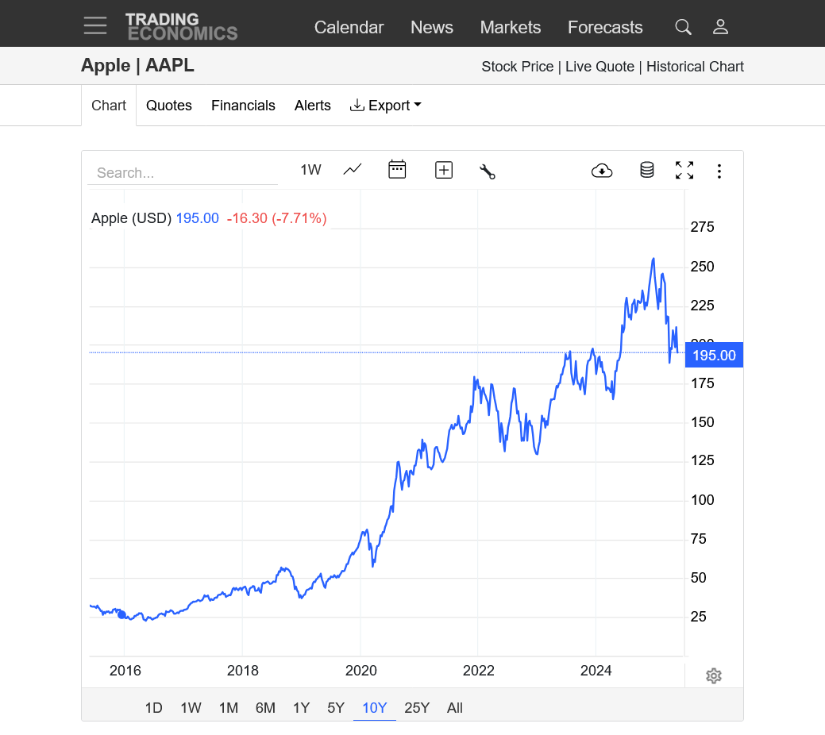
Task: Click the 2024 x-axis label
Action: (596, 670)
